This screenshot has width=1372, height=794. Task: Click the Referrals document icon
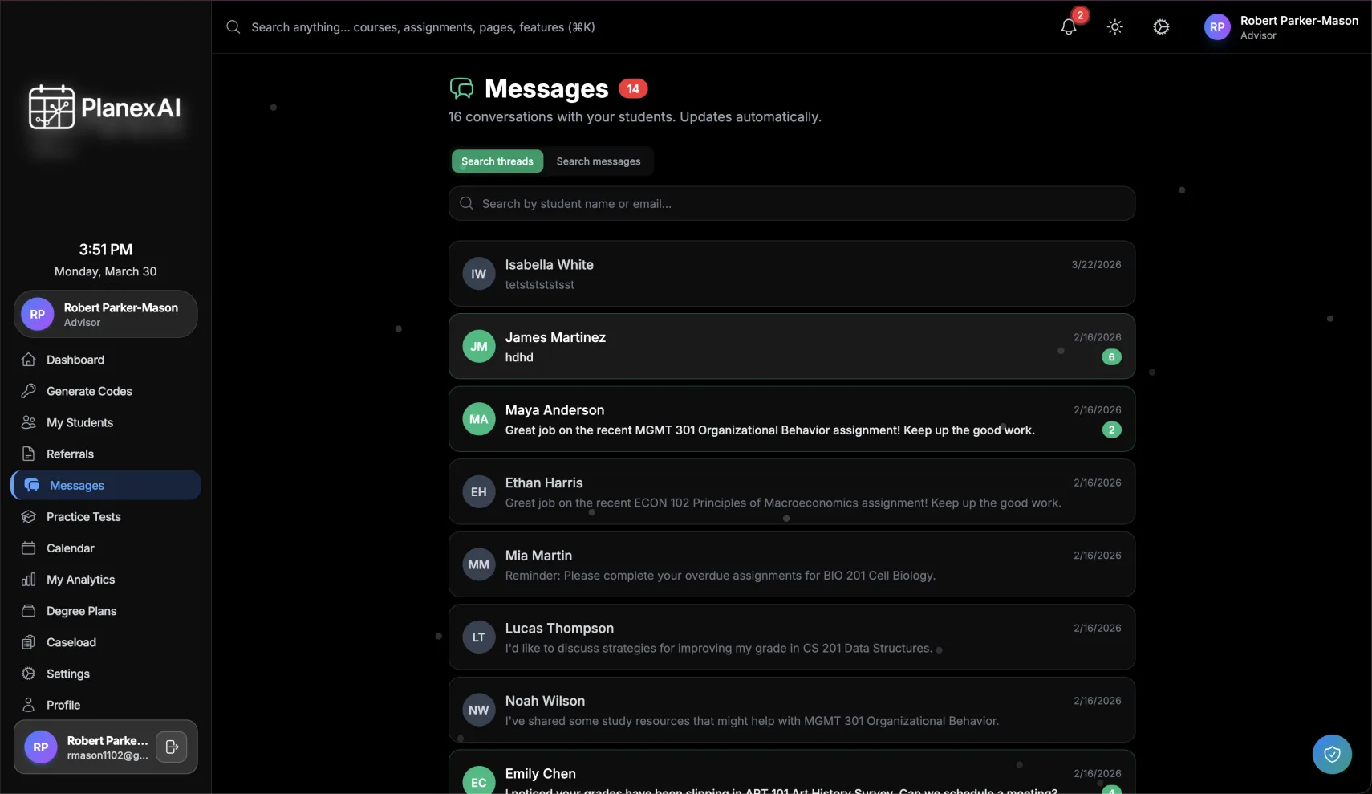coord(29,454)
